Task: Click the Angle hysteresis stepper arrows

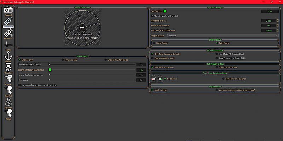Action: click(278, 21)
